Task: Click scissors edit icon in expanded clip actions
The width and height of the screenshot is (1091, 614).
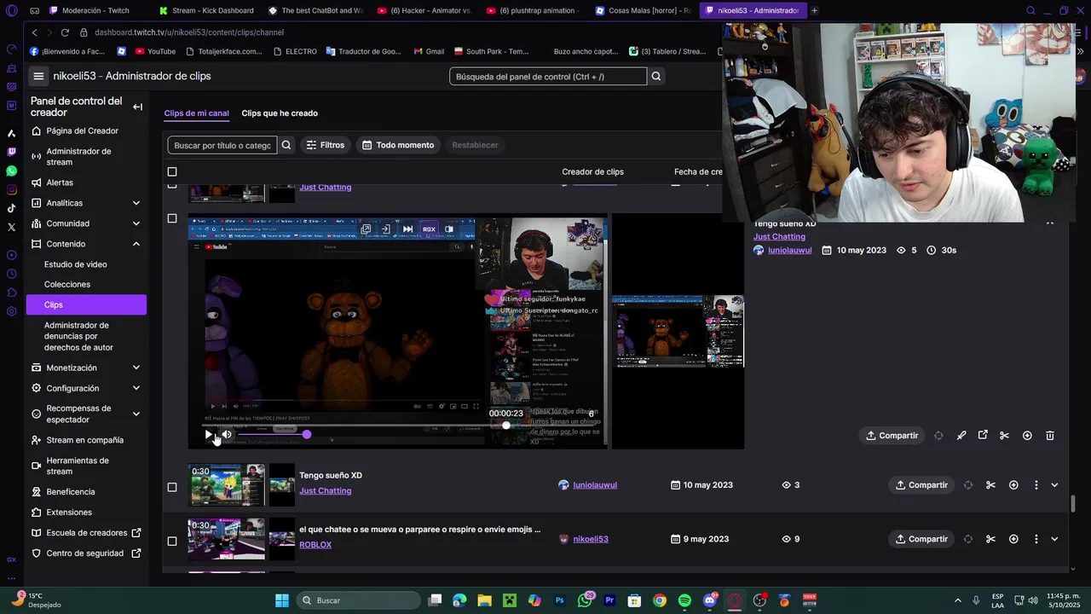Action: 1004,435
